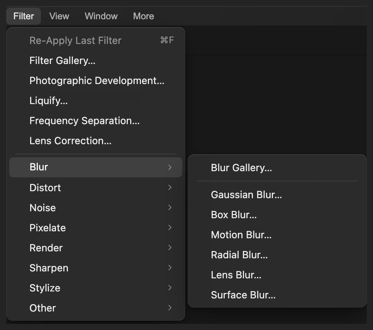Apply the Gaussian Blur filter

277,195
